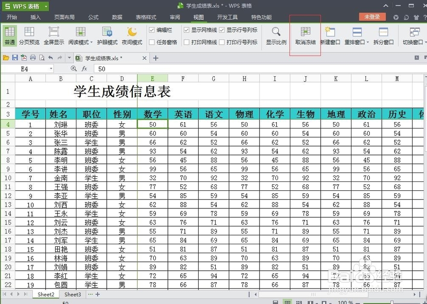The height and width of the screenshot is (304, 427).
Task: Open the 显示比例 zoom dialog
Action: click(276, 36)
